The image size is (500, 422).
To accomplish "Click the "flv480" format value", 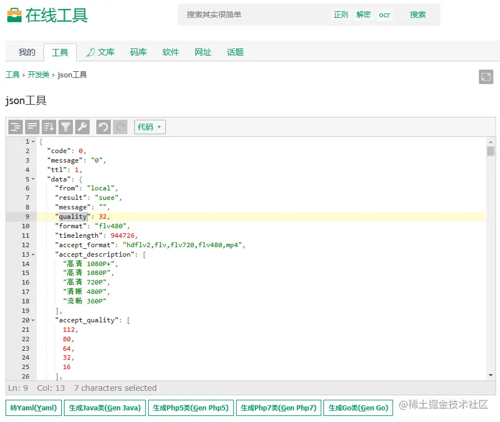I will click(111, 226).
